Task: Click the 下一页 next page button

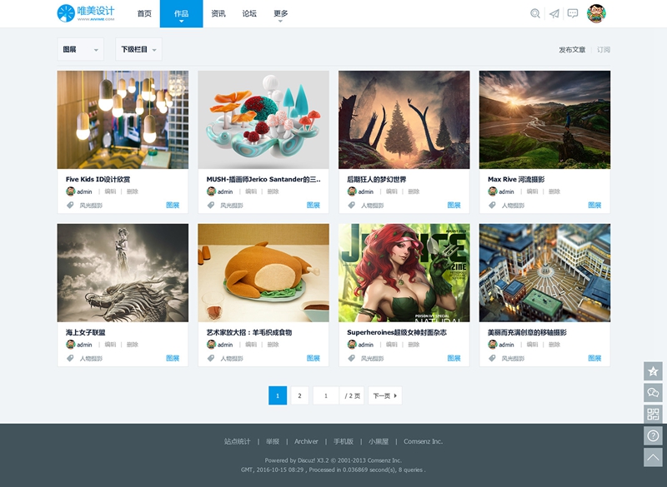Action: point(384,395)
